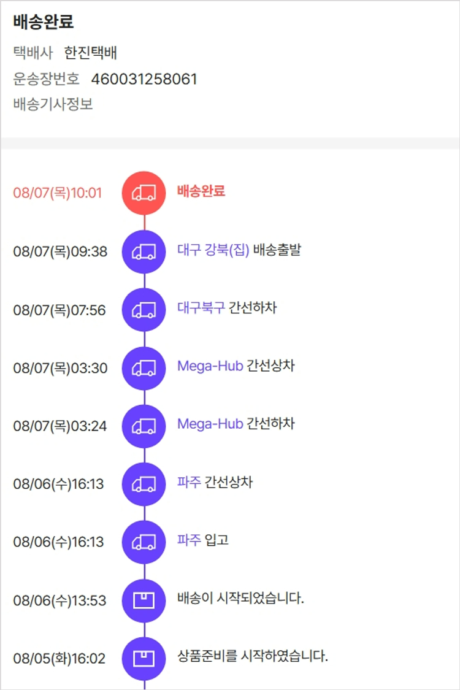
Task: Open Mega-Hub link in the 간선하차 row
Action: (x=210, y=424)
